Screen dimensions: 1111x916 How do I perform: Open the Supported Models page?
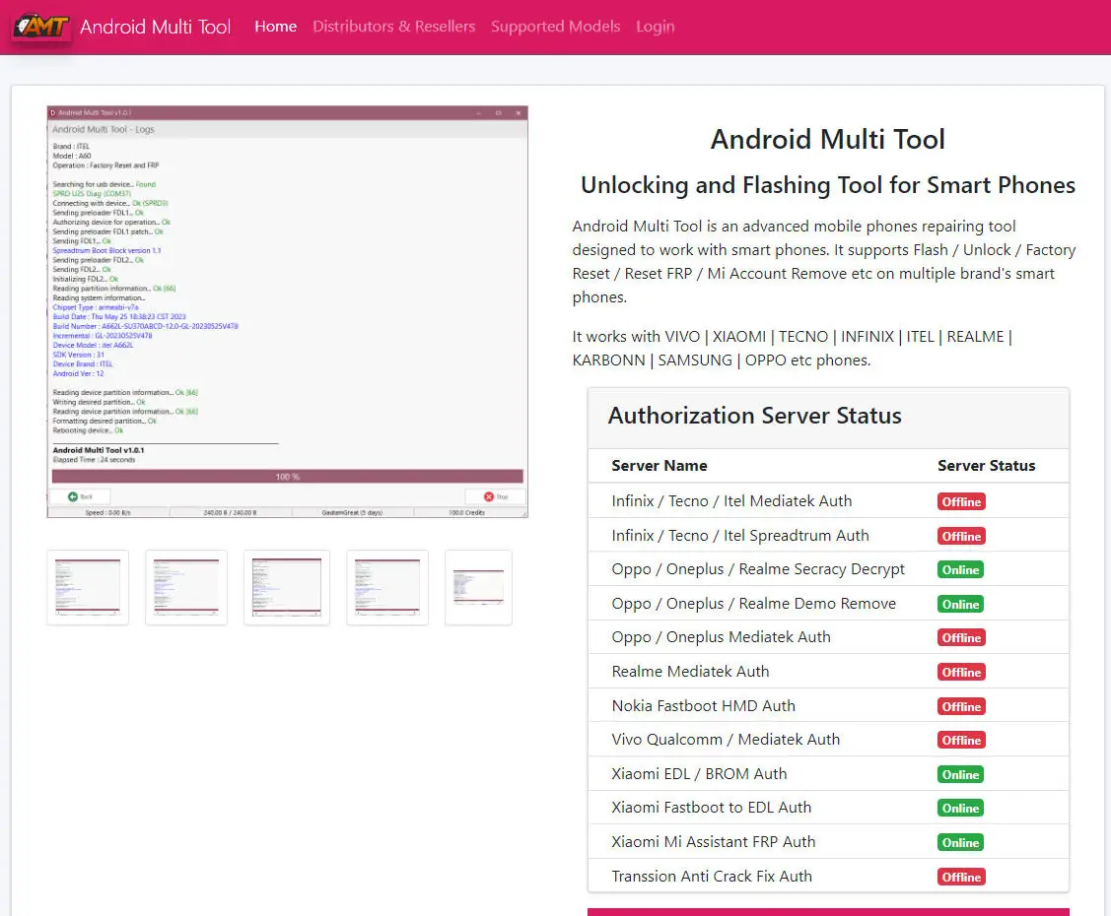coord(556,27)
